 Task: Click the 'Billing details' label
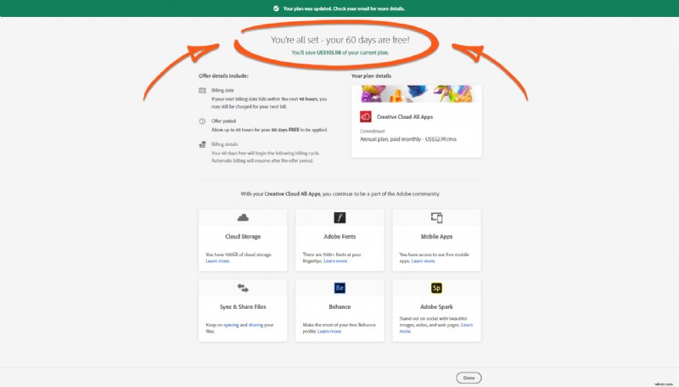pos(225,144)
